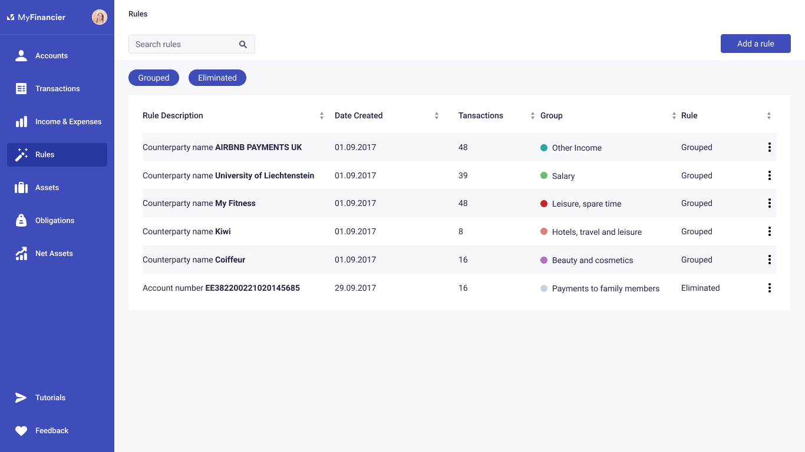Open Income & Expenses bar chart icon
Viewport: 805px width, 452px height.
[21, 122]
